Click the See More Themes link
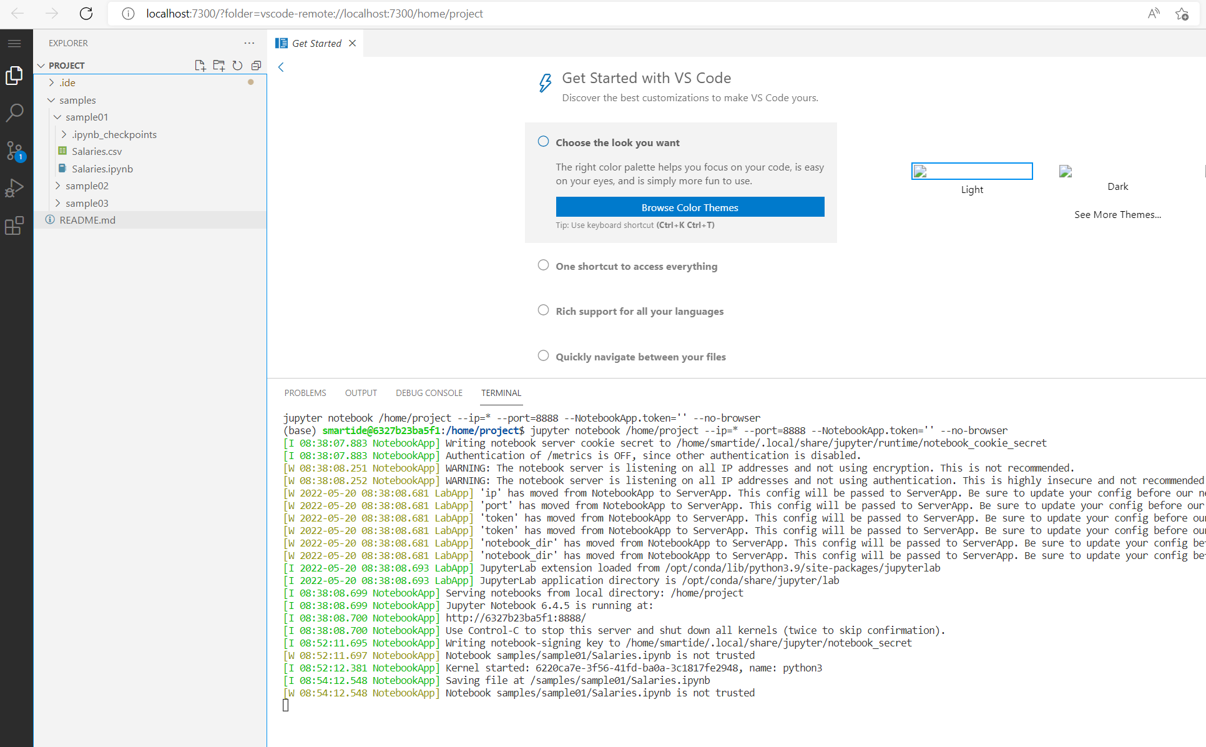The height and width of the screenshot is (747, 1206). (x=1117, y=214)
